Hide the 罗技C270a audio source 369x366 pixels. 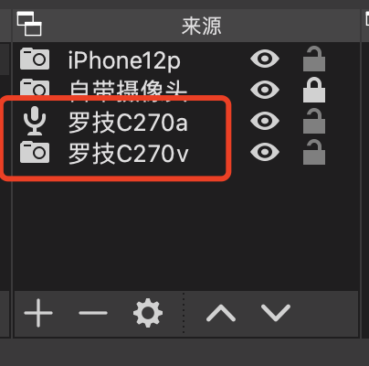point(265,121)
